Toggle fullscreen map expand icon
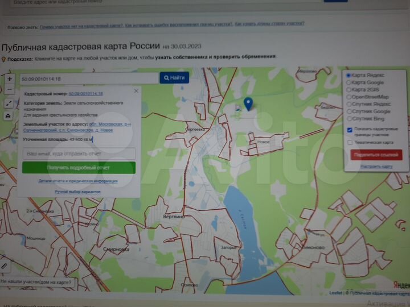This screenshot has height=307, width=410. click(9, 103)
